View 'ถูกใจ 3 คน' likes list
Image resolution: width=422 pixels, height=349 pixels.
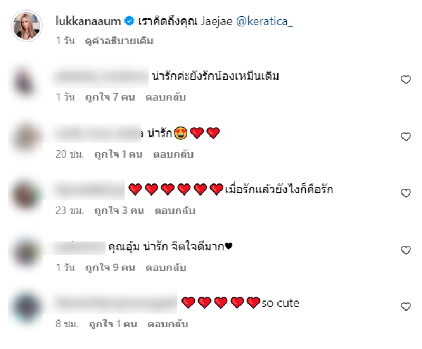(x=119, y=210)
